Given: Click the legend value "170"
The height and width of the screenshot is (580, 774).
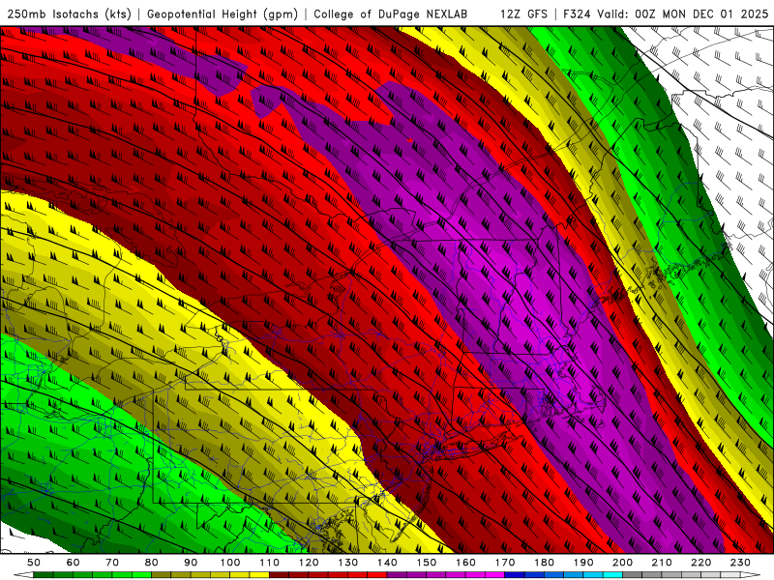Looking at the screenshot, I should tap(505, 563).
